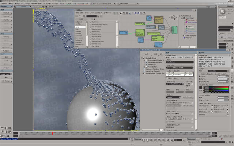Click the teal output node in ICE graph
The width and height of the screenshot is (234, 146).
tap(174, 30)
